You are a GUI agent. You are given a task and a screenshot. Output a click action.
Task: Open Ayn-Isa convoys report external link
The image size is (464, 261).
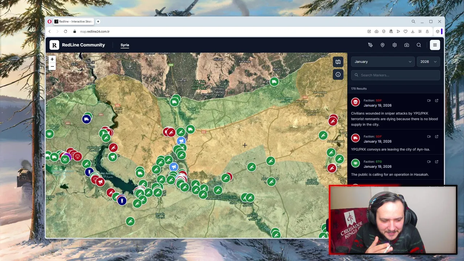click(x=436, y=137)
